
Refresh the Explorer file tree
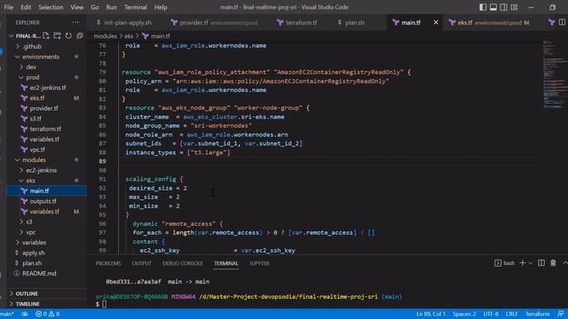tap(68, 35)
